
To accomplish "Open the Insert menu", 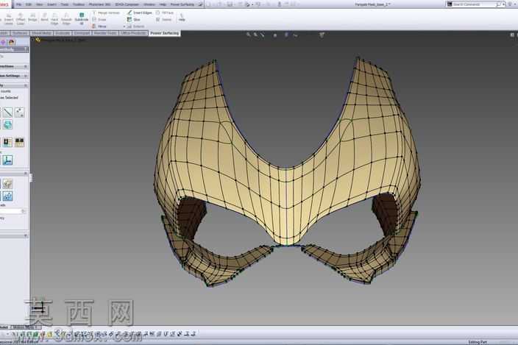I will (52, 4).
